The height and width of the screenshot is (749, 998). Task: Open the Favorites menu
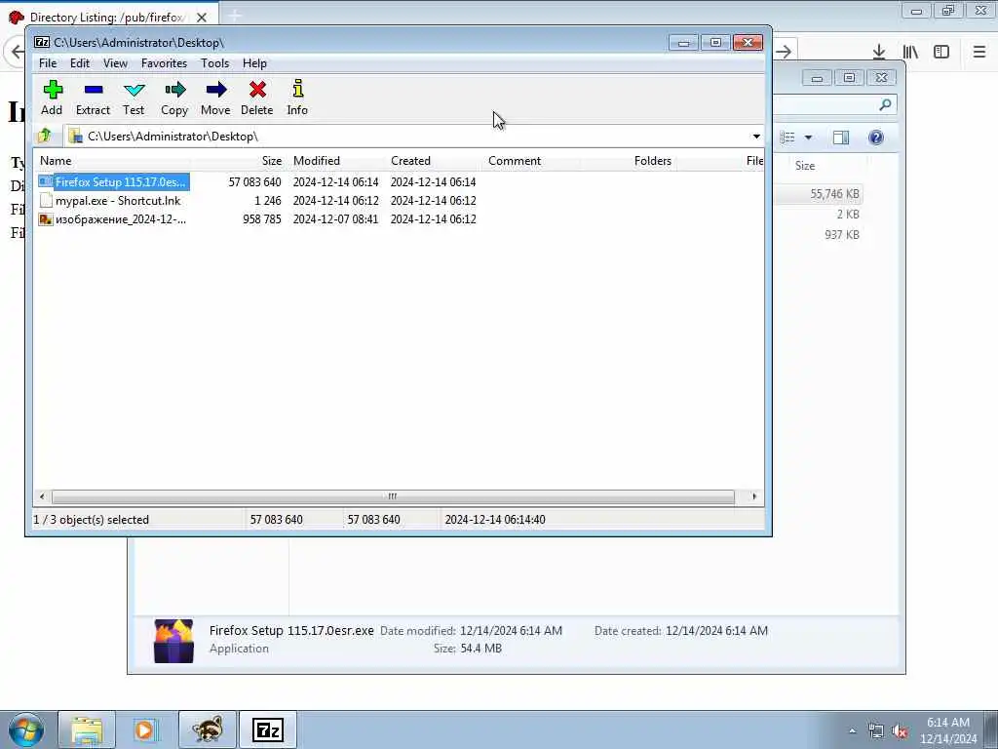164,63
